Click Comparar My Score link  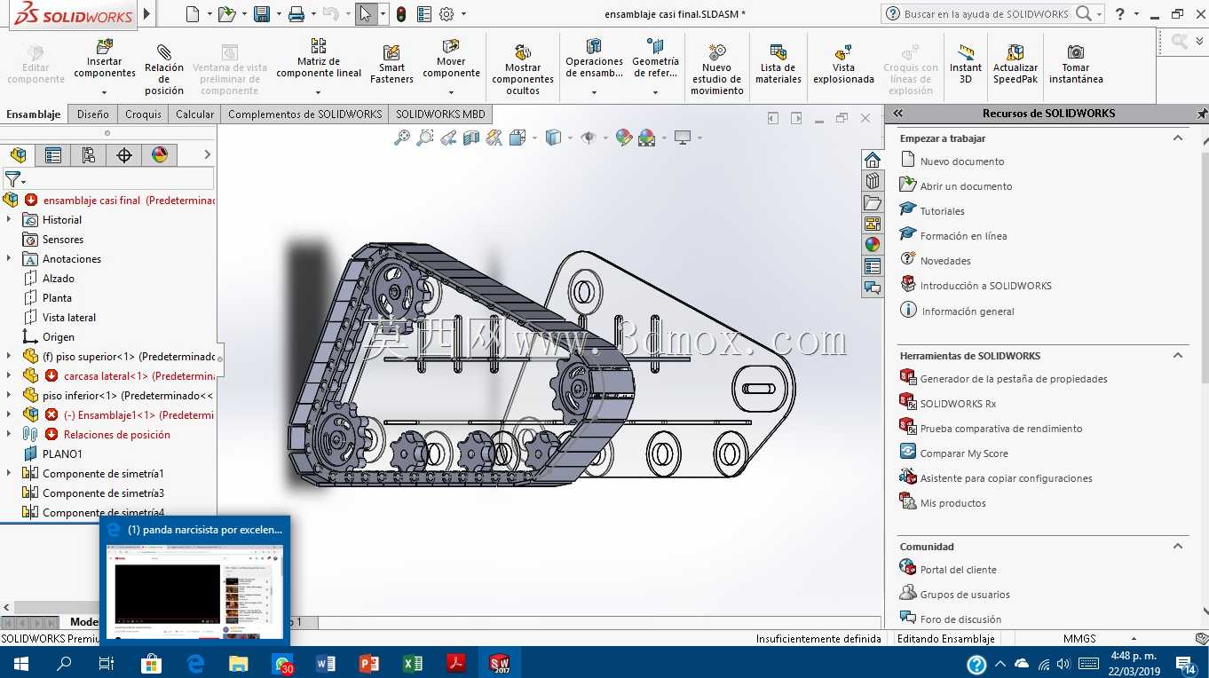click(x=964, y=453)
